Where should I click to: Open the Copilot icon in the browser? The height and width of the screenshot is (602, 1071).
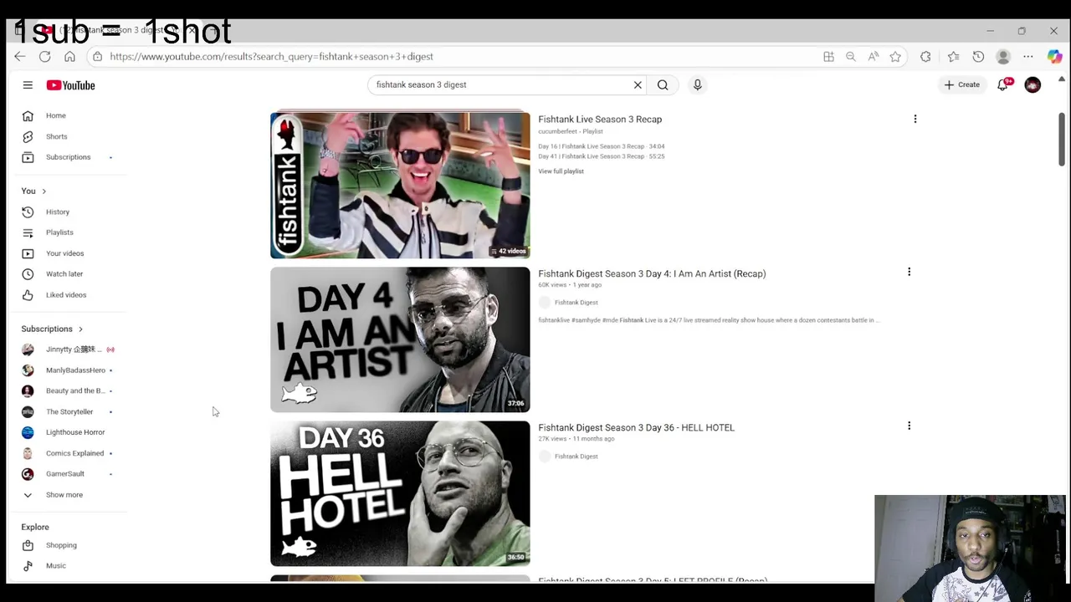coord(1055,56)
